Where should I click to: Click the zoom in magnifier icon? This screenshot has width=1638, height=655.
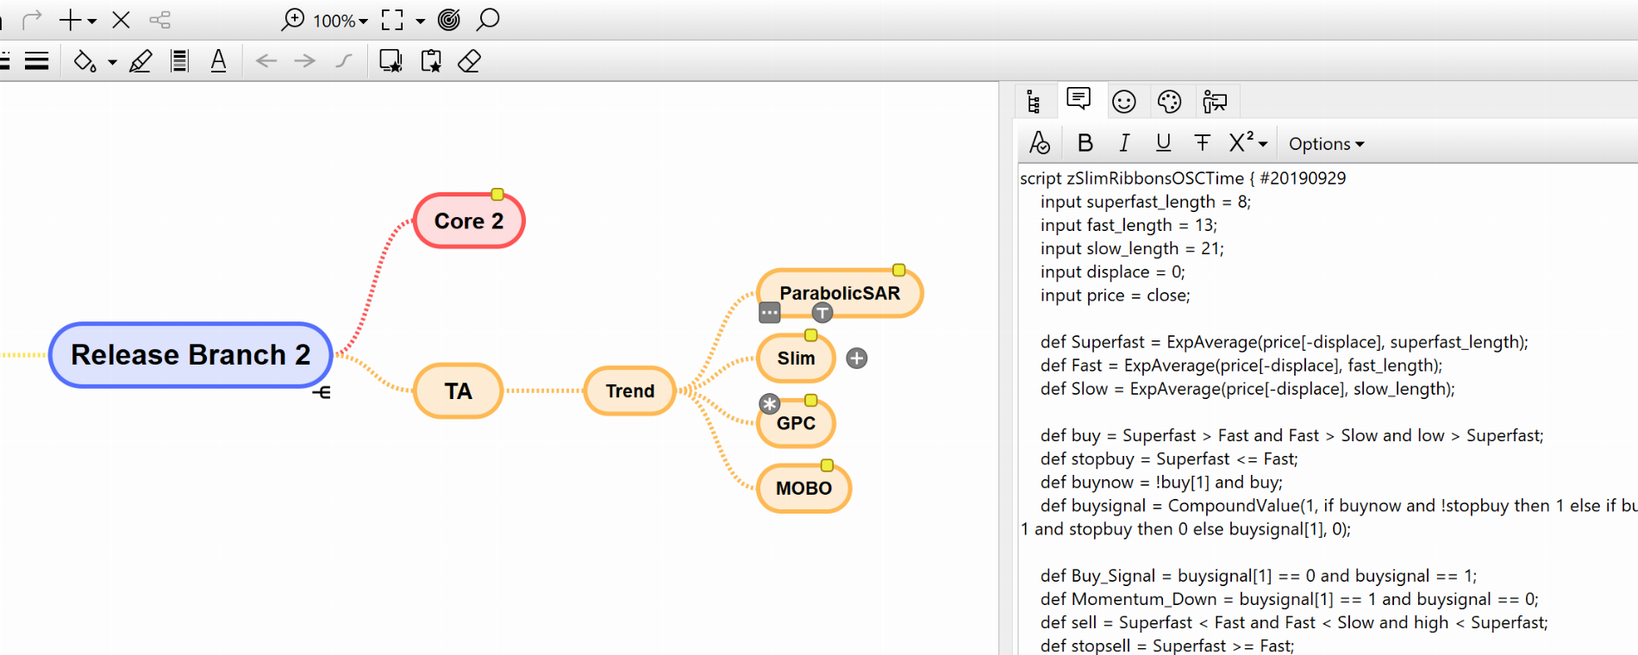coord(293,19)
